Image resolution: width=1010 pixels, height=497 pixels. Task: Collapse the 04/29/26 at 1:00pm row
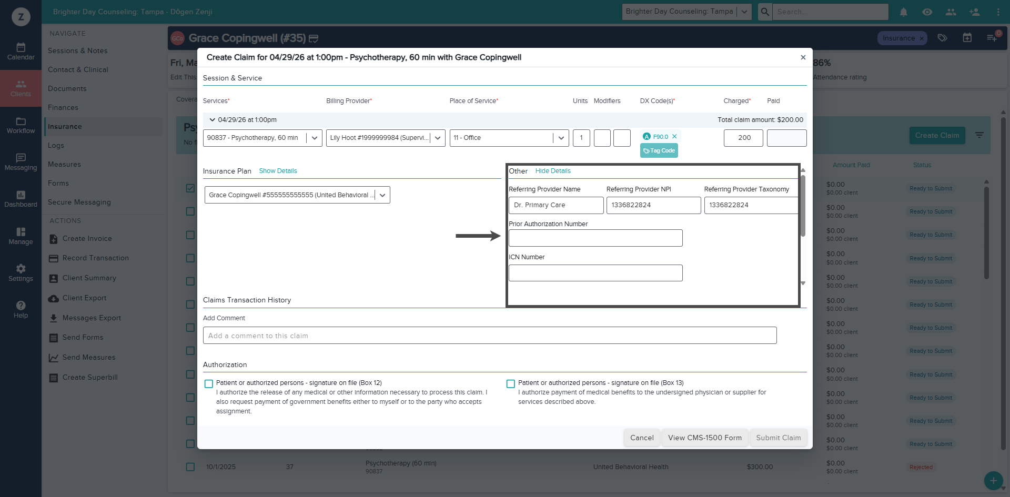coord(213,120)
